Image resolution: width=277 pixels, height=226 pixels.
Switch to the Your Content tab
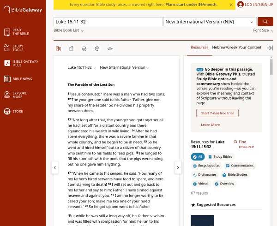tap(250, 48)
